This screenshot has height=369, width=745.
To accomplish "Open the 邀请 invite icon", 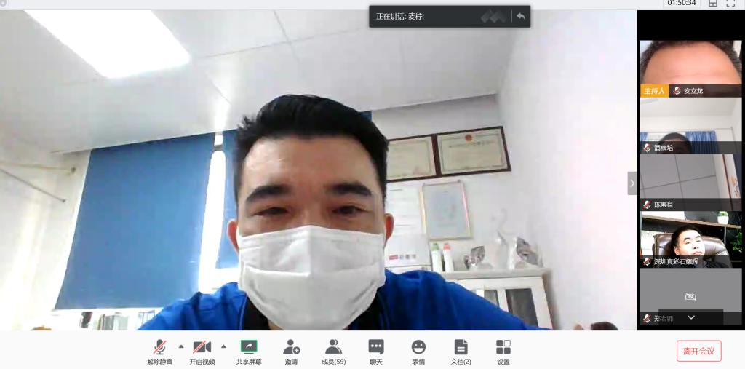I will pos(291,348).
